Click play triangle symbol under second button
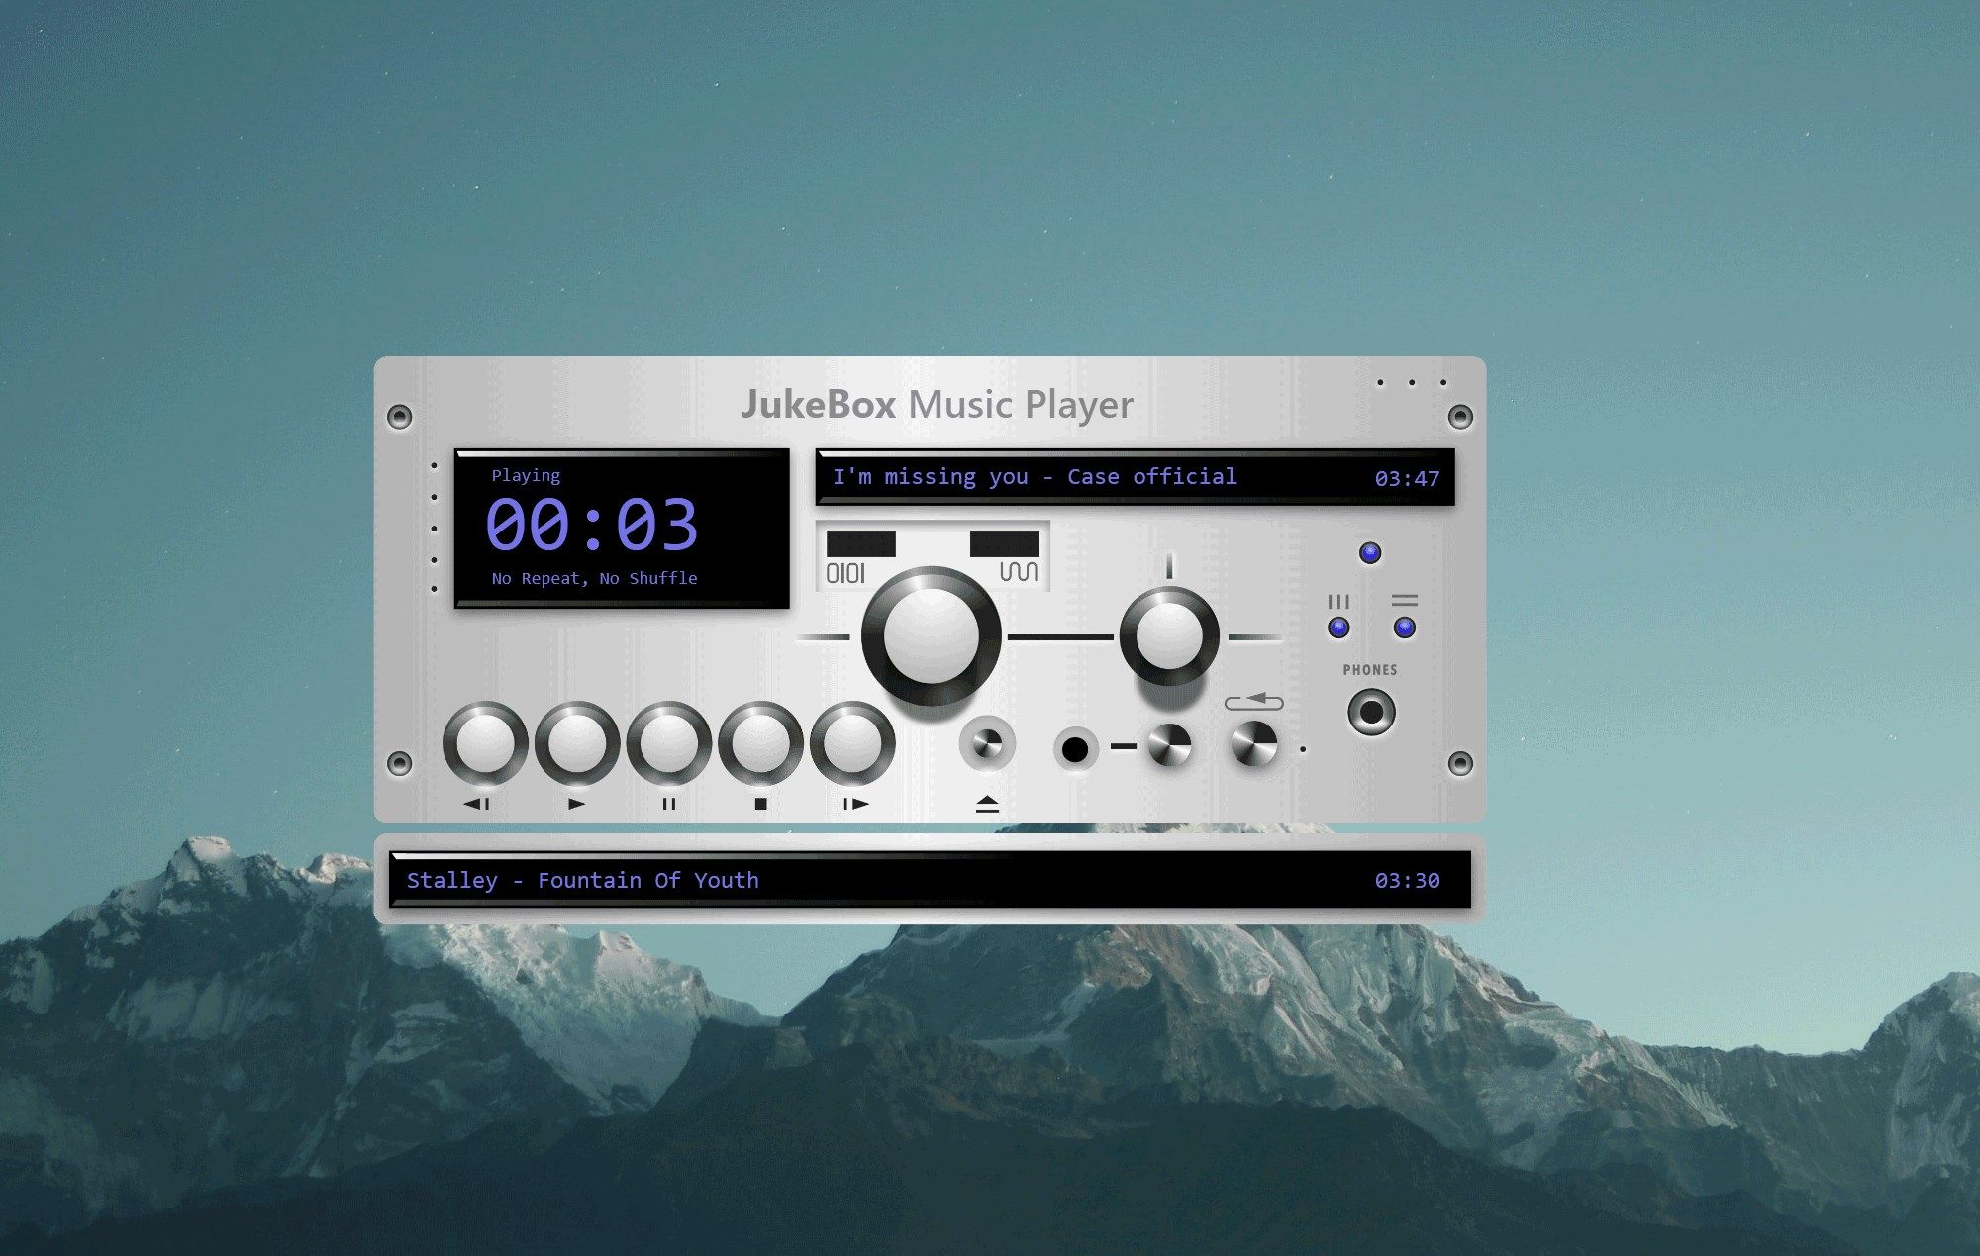The image size is (1980, 1256). point(577,804)
